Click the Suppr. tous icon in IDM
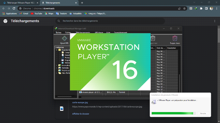Image resolution: width=220 pixels, height=123 pixels. (x=175, y=39)
